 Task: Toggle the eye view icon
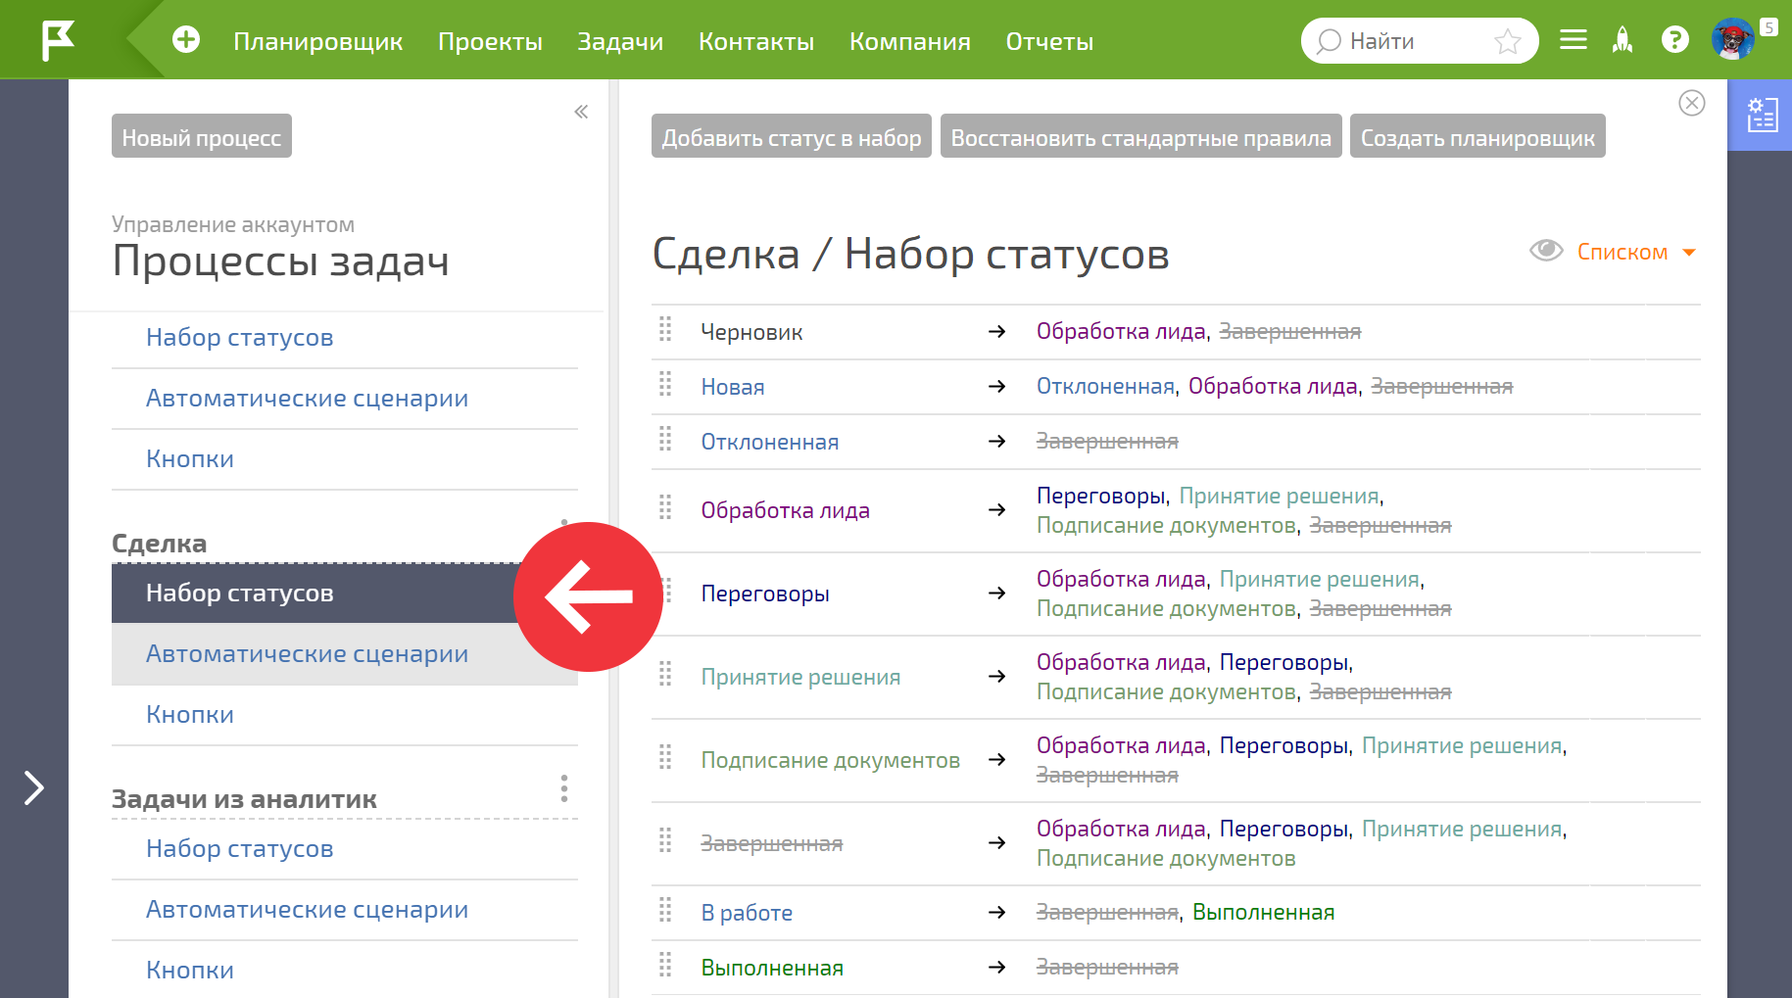[x=1546, y=251]
